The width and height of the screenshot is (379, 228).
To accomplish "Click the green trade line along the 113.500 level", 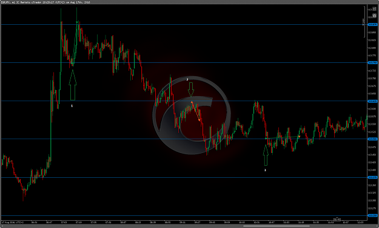I will pos(283,138).
